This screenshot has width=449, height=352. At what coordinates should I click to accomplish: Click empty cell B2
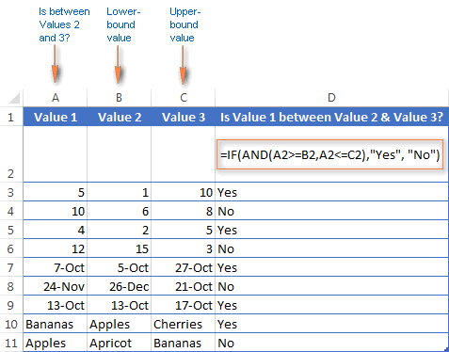[x=120, y=154]
